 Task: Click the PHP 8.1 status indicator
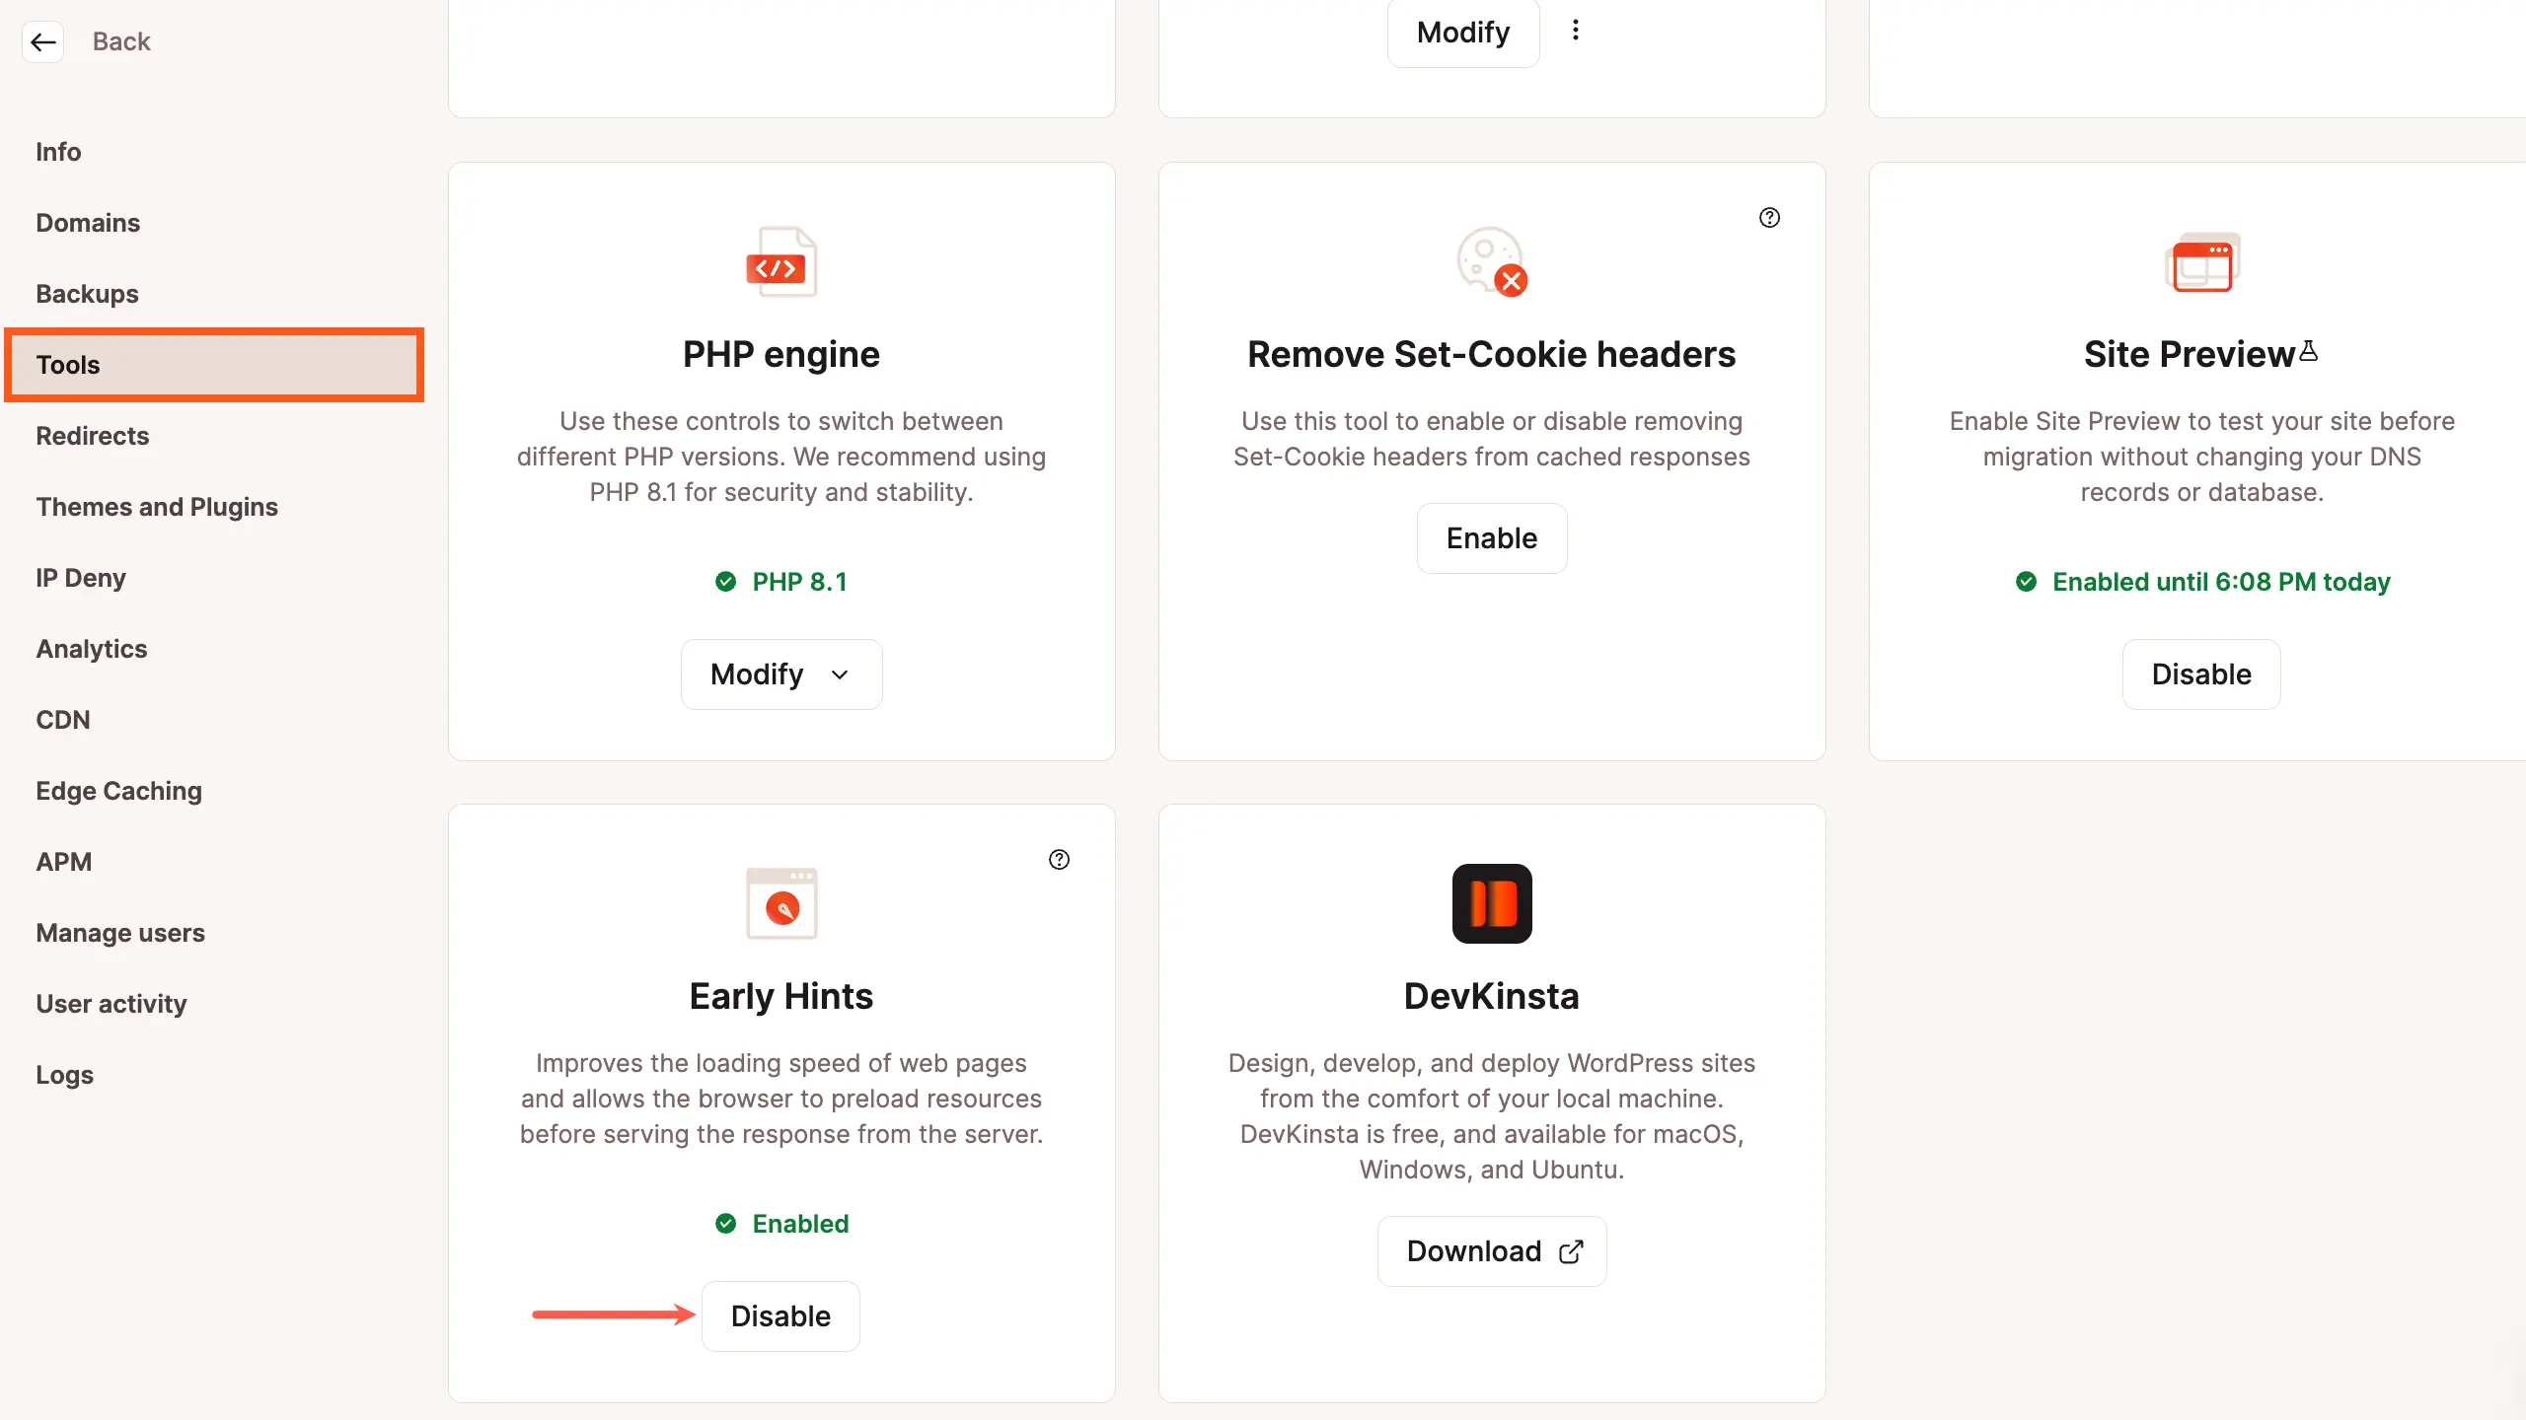(x=780, y=581)
